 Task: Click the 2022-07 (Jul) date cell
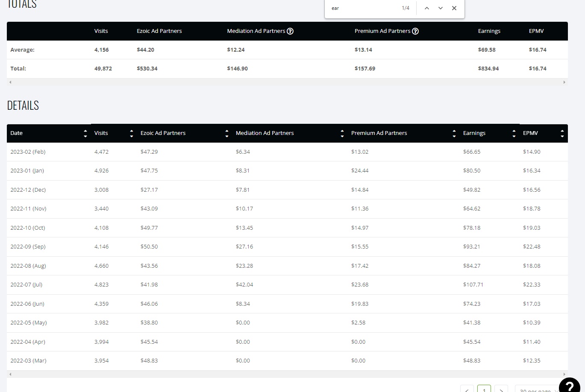coord(26,284)
